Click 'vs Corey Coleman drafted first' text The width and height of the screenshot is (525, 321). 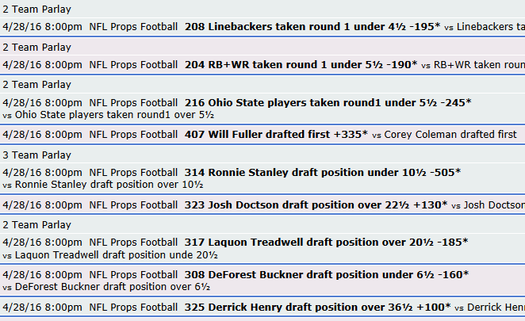(x=445, y=135)
